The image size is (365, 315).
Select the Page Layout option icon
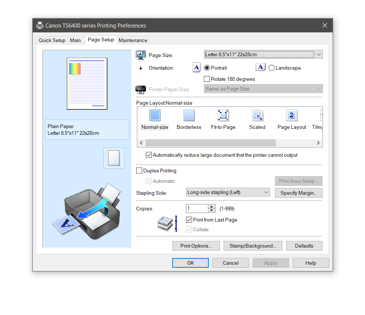click(x=291, y=115)
